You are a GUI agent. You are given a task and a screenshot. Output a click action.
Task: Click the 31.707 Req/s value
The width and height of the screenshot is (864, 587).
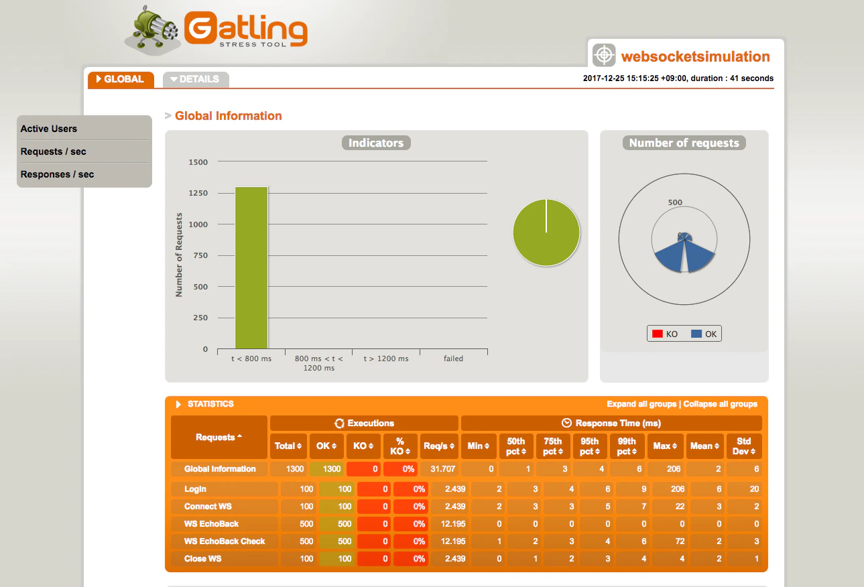[443, 469]
